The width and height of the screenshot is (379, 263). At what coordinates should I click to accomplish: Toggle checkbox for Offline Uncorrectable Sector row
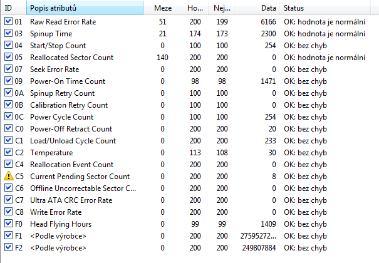tap(8, 188)
